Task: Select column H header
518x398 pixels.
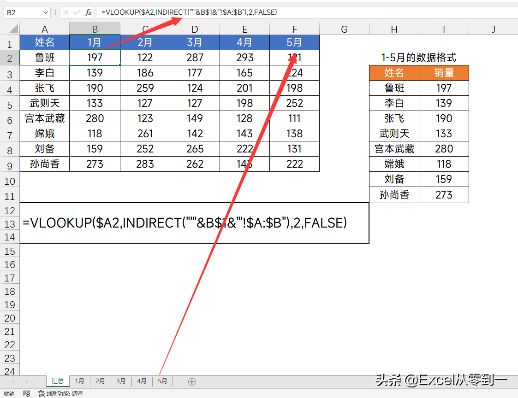Action: click(x=394, y=29)
